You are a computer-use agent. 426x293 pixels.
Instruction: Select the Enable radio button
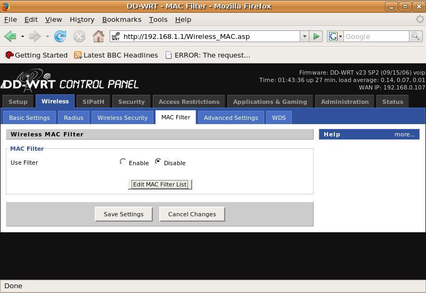[x=123, y=162]
